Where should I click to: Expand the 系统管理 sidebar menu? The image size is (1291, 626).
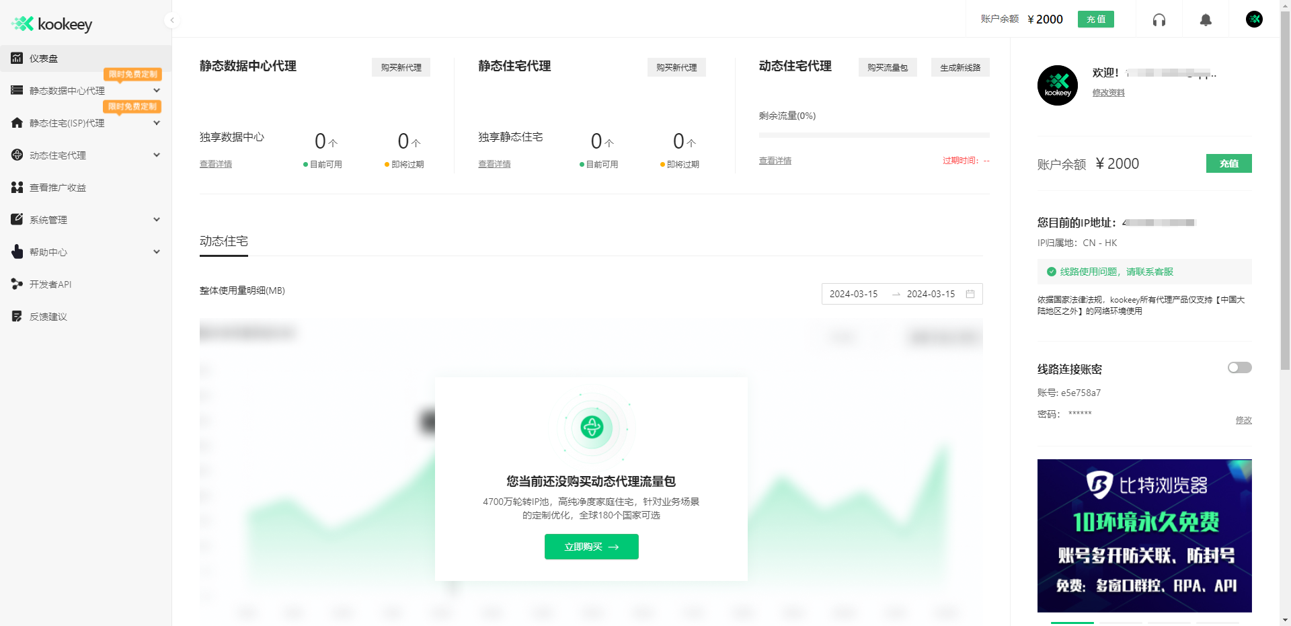pos(157,220)
